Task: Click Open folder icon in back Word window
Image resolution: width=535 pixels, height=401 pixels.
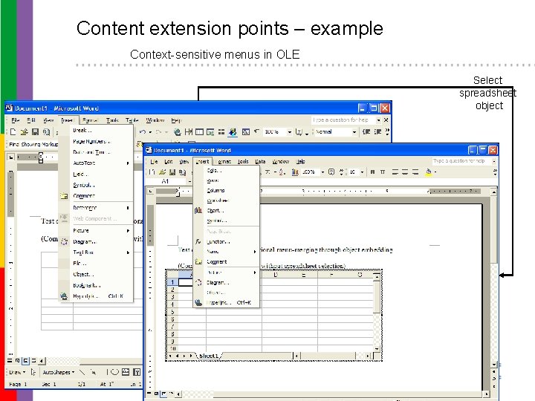Action: pyautogui.click(x=24, y=131)
